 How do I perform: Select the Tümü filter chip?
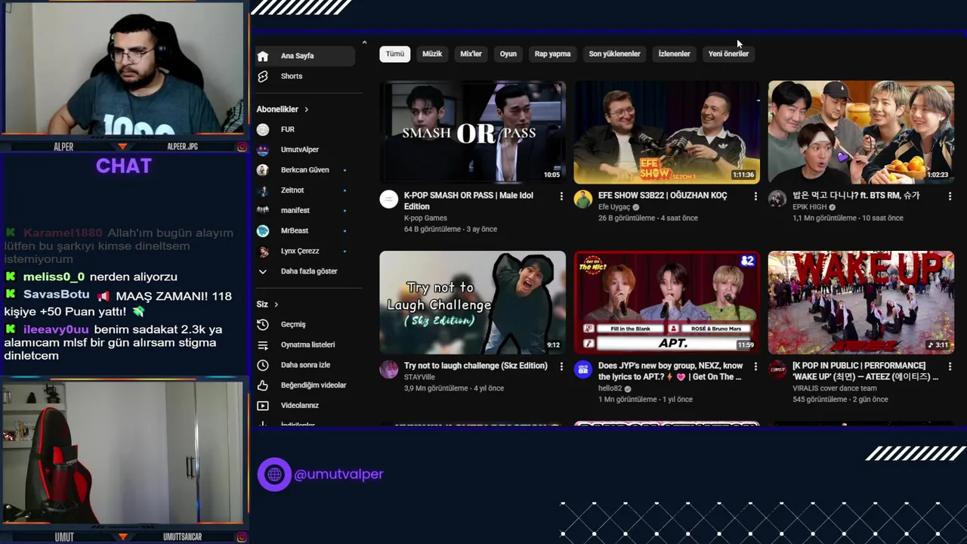[395, 54]
